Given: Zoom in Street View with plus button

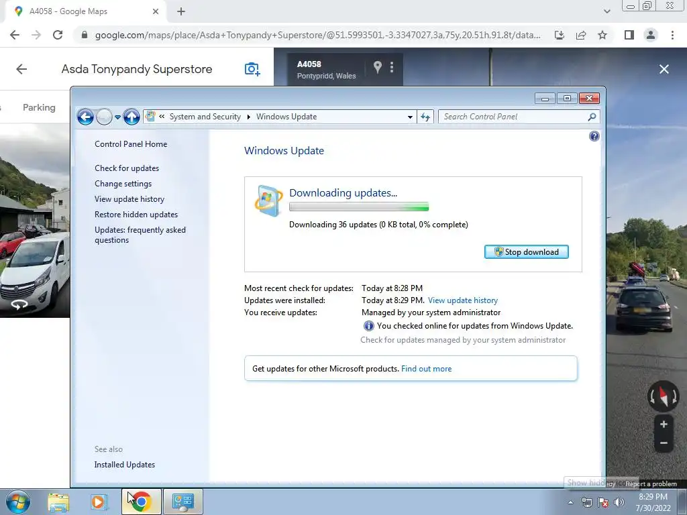Looking at the screenshot, I should pos(664,424).
